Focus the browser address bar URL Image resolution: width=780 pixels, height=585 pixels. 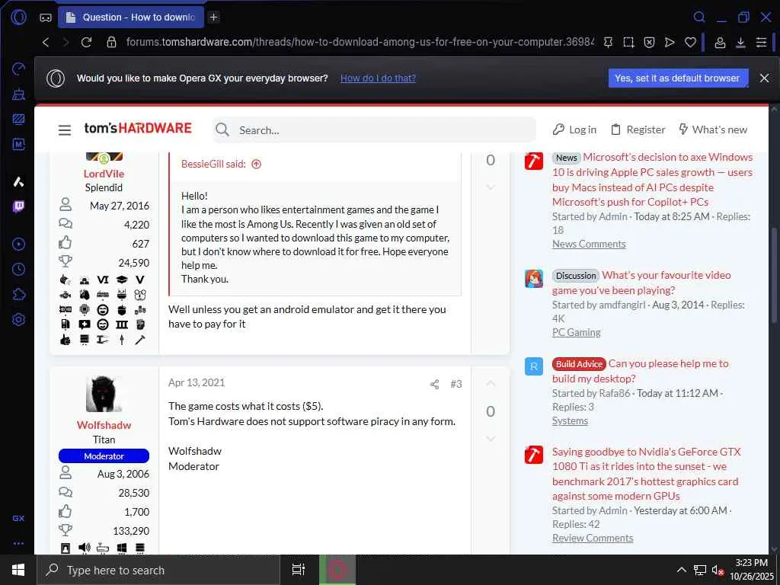(360, 42)
